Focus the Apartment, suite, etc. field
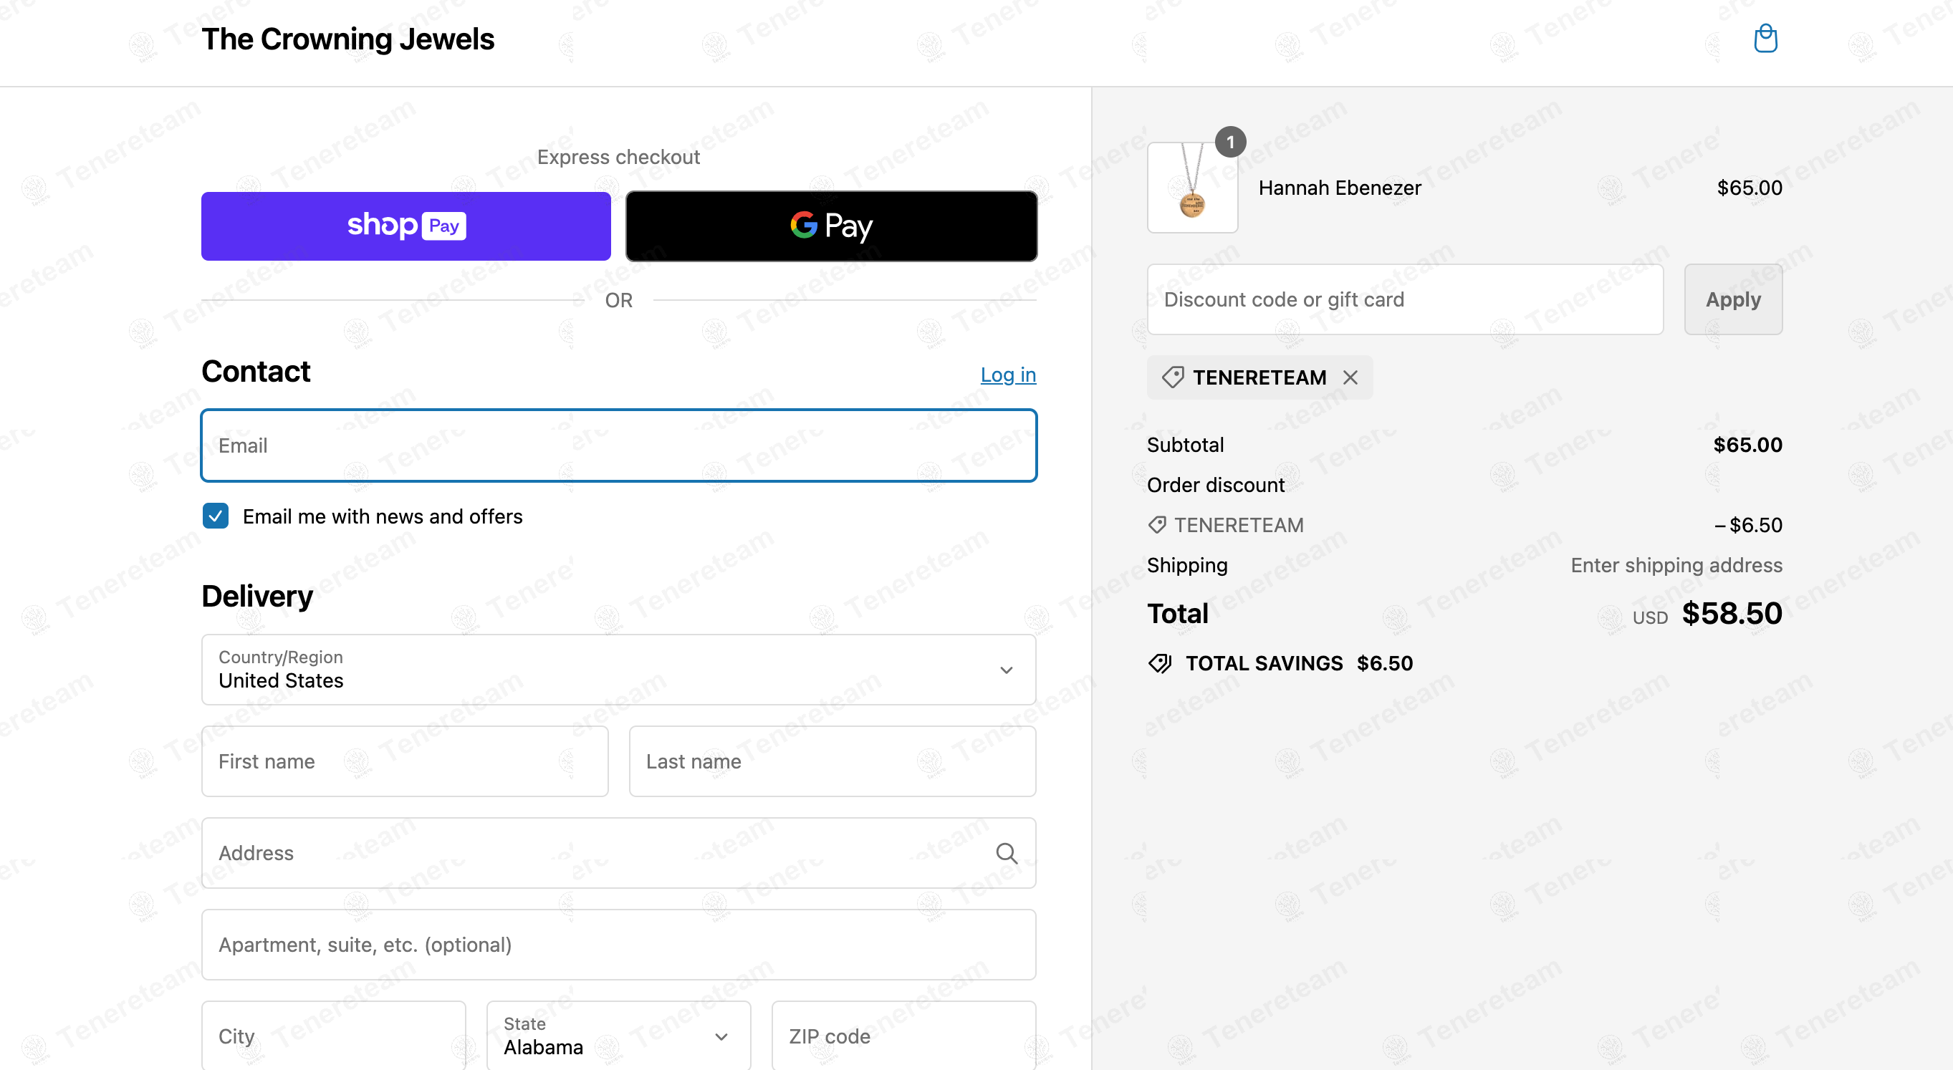Image resolution: width=1953 pixels, height=1070 pixels. (619, 945)
